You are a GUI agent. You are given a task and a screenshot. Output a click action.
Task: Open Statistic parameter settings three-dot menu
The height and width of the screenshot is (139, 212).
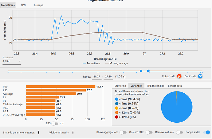point(38,133)
